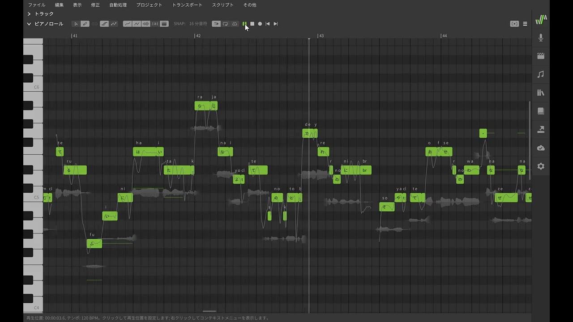Viewport: 573px width, 322px height.
Task: Toggle loop playback button
Action: click(225, 24)
